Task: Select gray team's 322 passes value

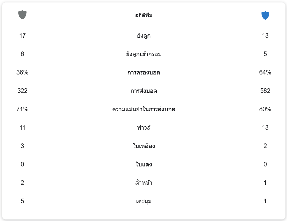Action: [x=22, y=91]
